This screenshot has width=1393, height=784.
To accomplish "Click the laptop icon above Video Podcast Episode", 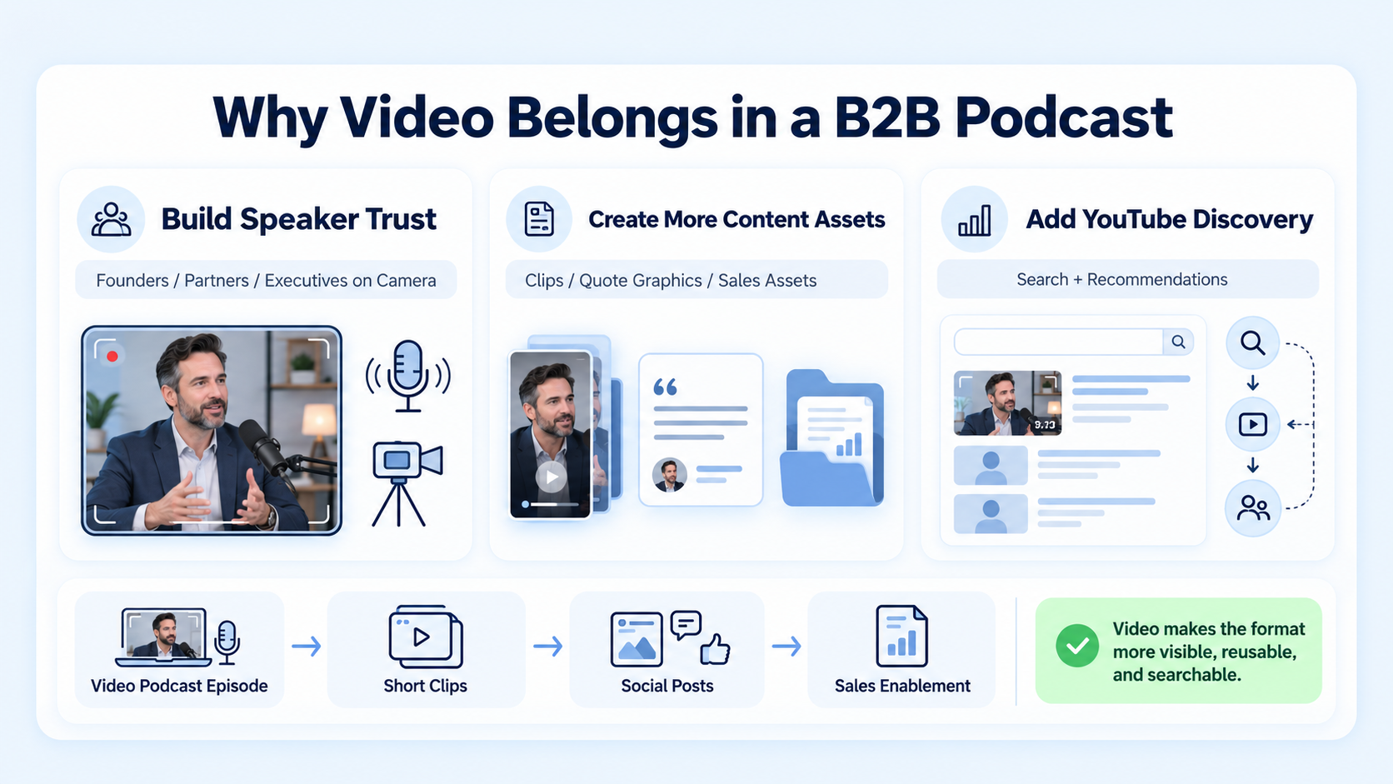I will 163,637.
